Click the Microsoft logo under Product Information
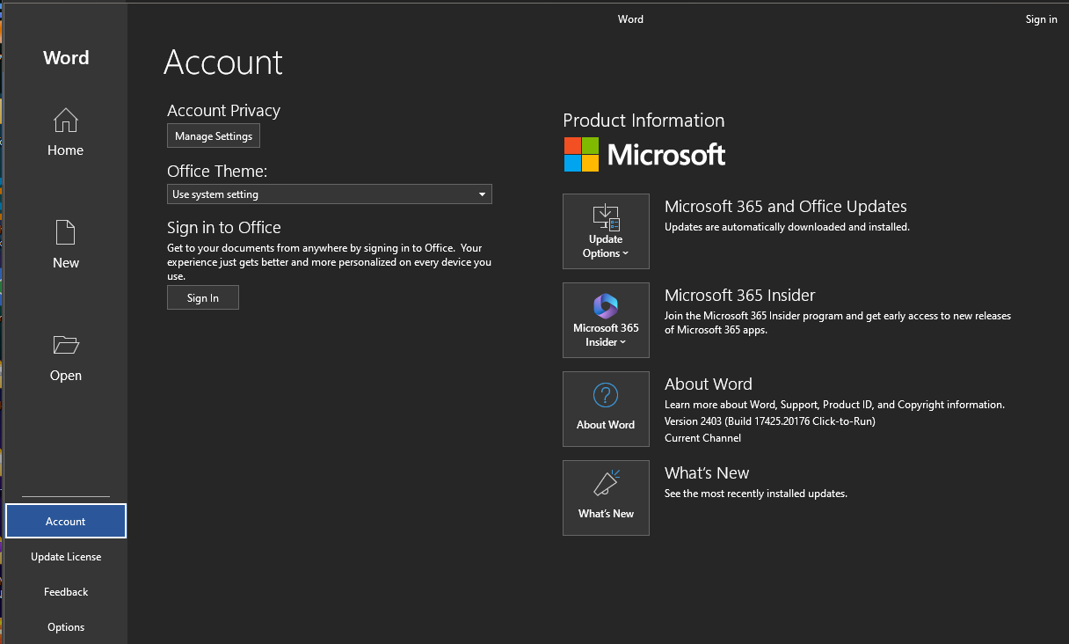Screen dimensions: 1069x644 point(644,155)
